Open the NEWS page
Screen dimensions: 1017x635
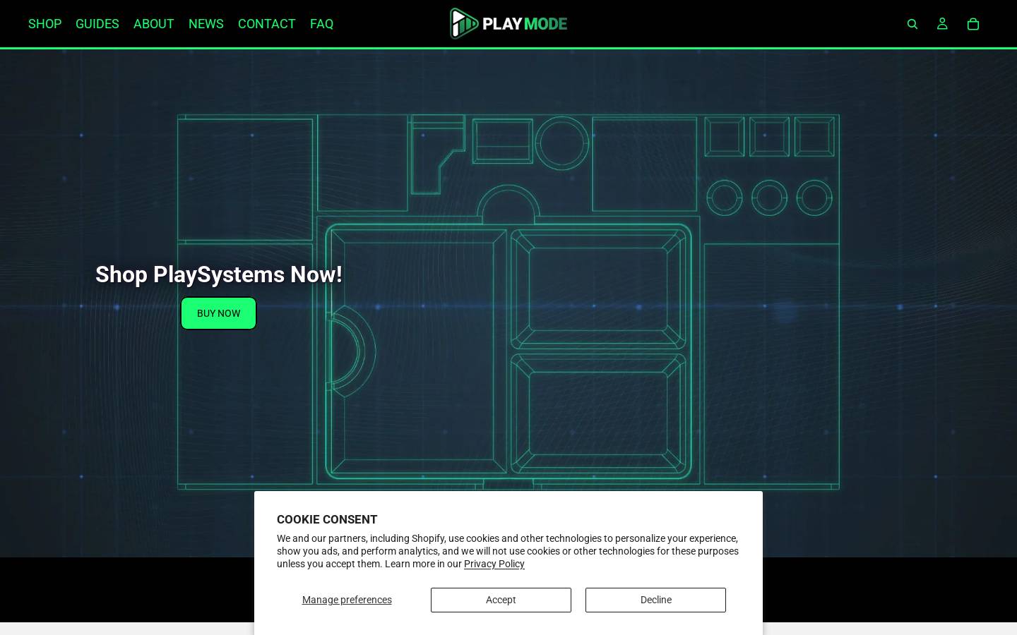tap(206, 24)
